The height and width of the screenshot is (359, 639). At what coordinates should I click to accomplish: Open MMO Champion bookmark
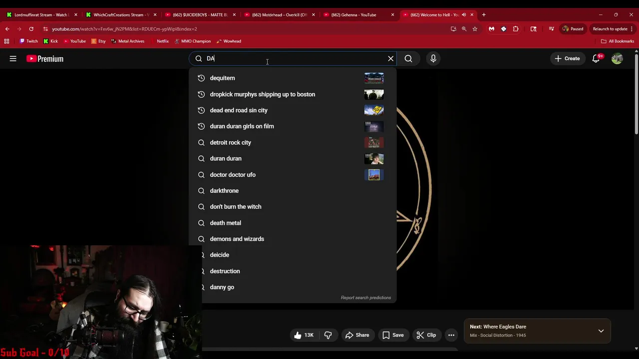pos(192,41)
